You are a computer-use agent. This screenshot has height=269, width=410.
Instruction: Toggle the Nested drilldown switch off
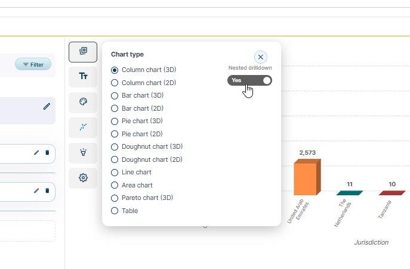pyautogui.click(x=249, y=80)
